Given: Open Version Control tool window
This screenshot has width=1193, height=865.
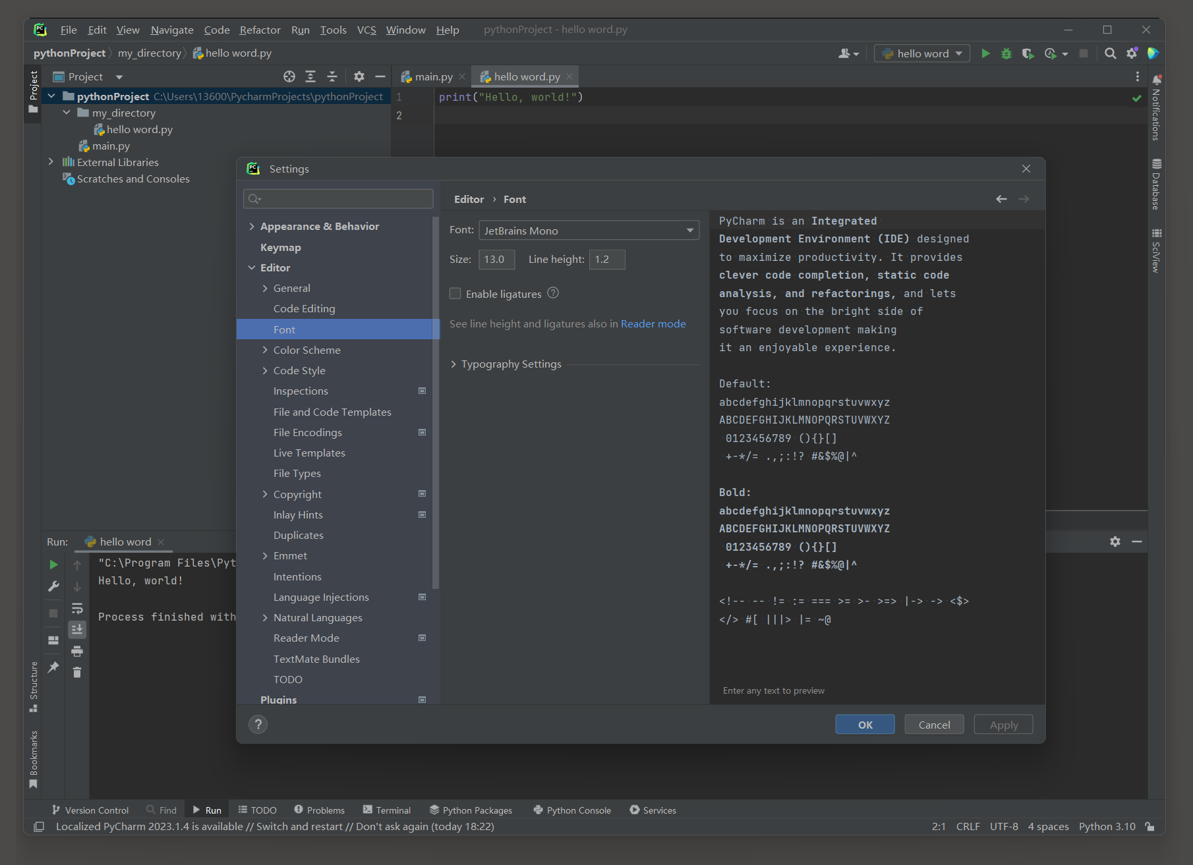Looking at the screenshot, I should (90, 810).
